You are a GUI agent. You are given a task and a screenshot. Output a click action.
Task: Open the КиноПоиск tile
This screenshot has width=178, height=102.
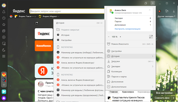pyautogui.click(x=44, y=46)
